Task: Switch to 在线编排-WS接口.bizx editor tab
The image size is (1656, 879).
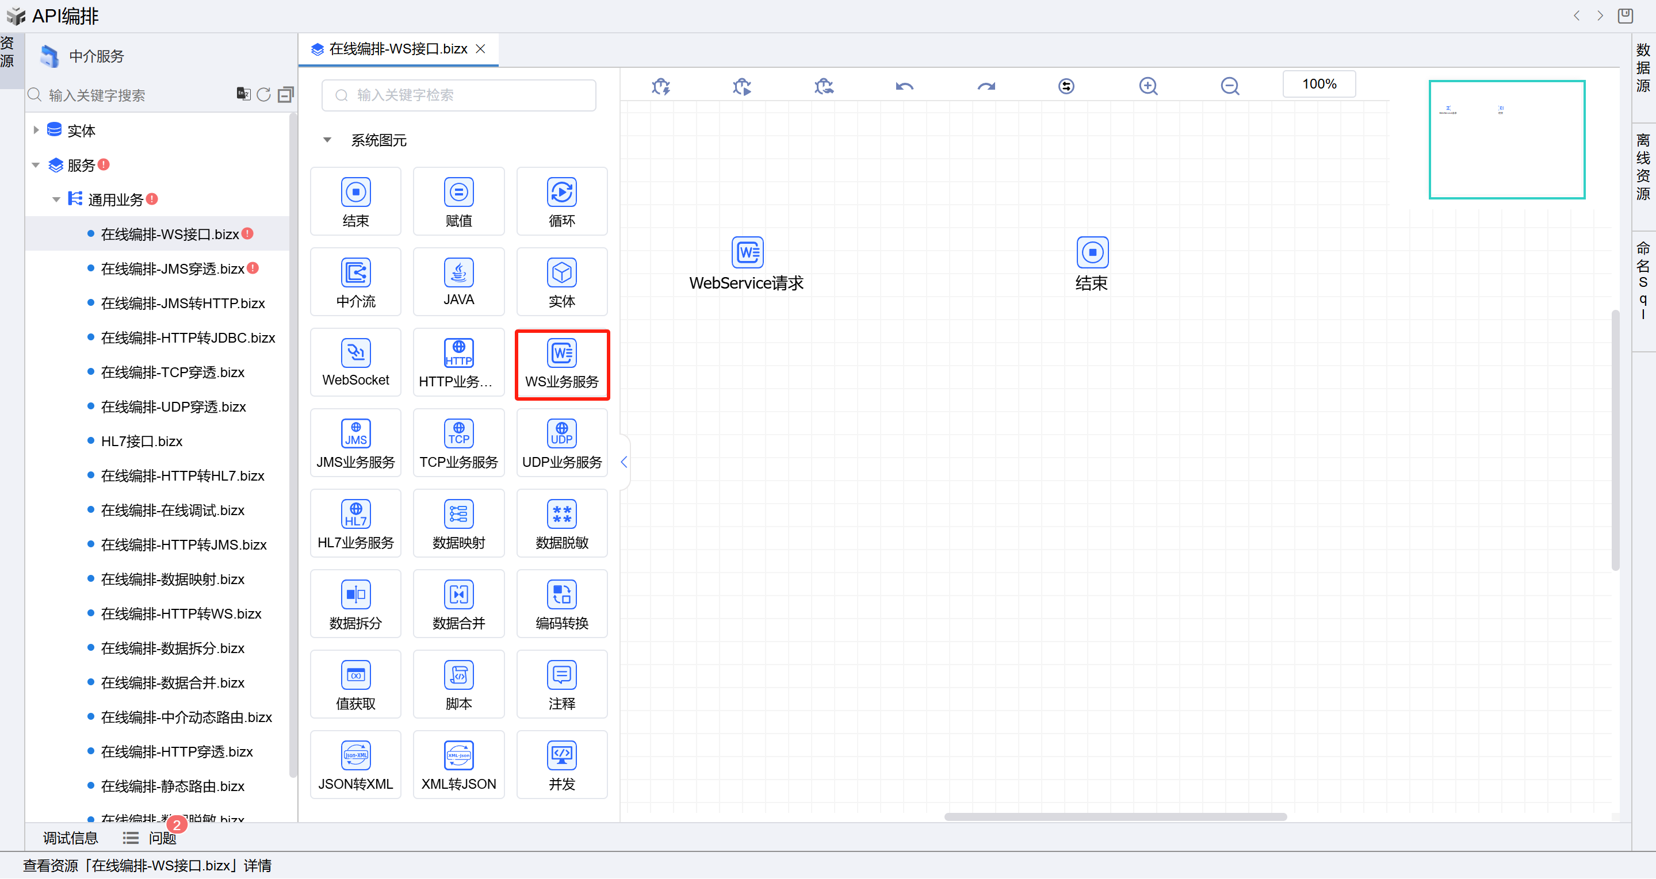Action: (397, 49)
